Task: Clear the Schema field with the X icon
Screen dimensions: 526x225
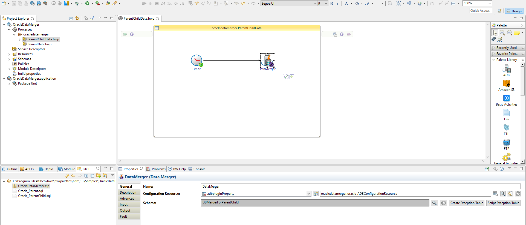Action: tap(444, 203)
